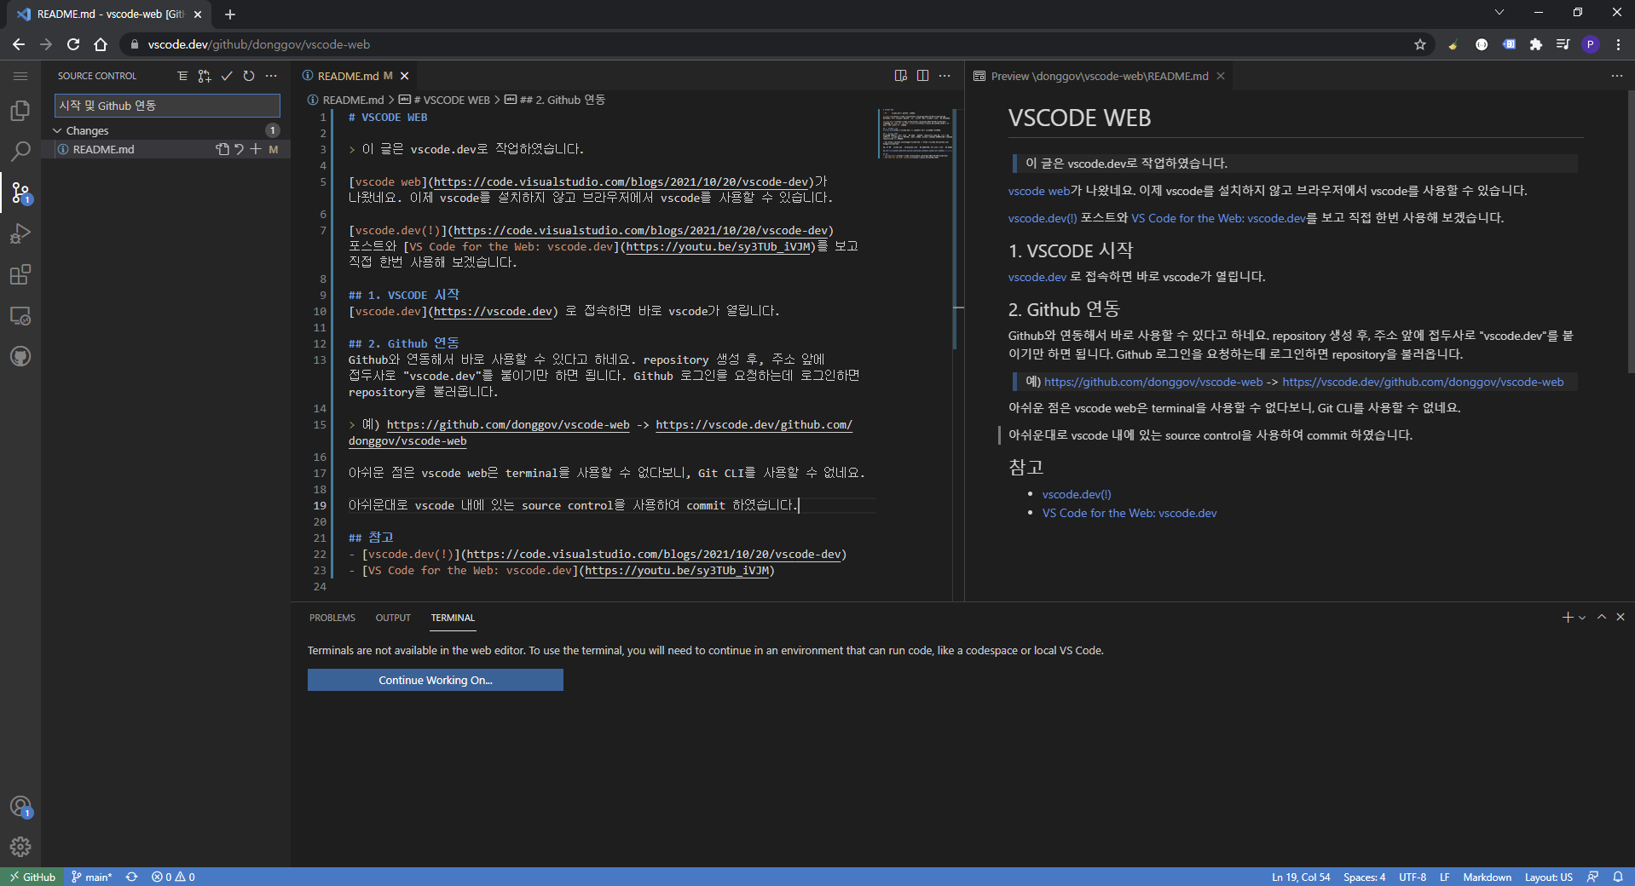This screenshot has height=886, width=1635.
Task: Open the Explorer view in activity bar
Action: (20, 111)
